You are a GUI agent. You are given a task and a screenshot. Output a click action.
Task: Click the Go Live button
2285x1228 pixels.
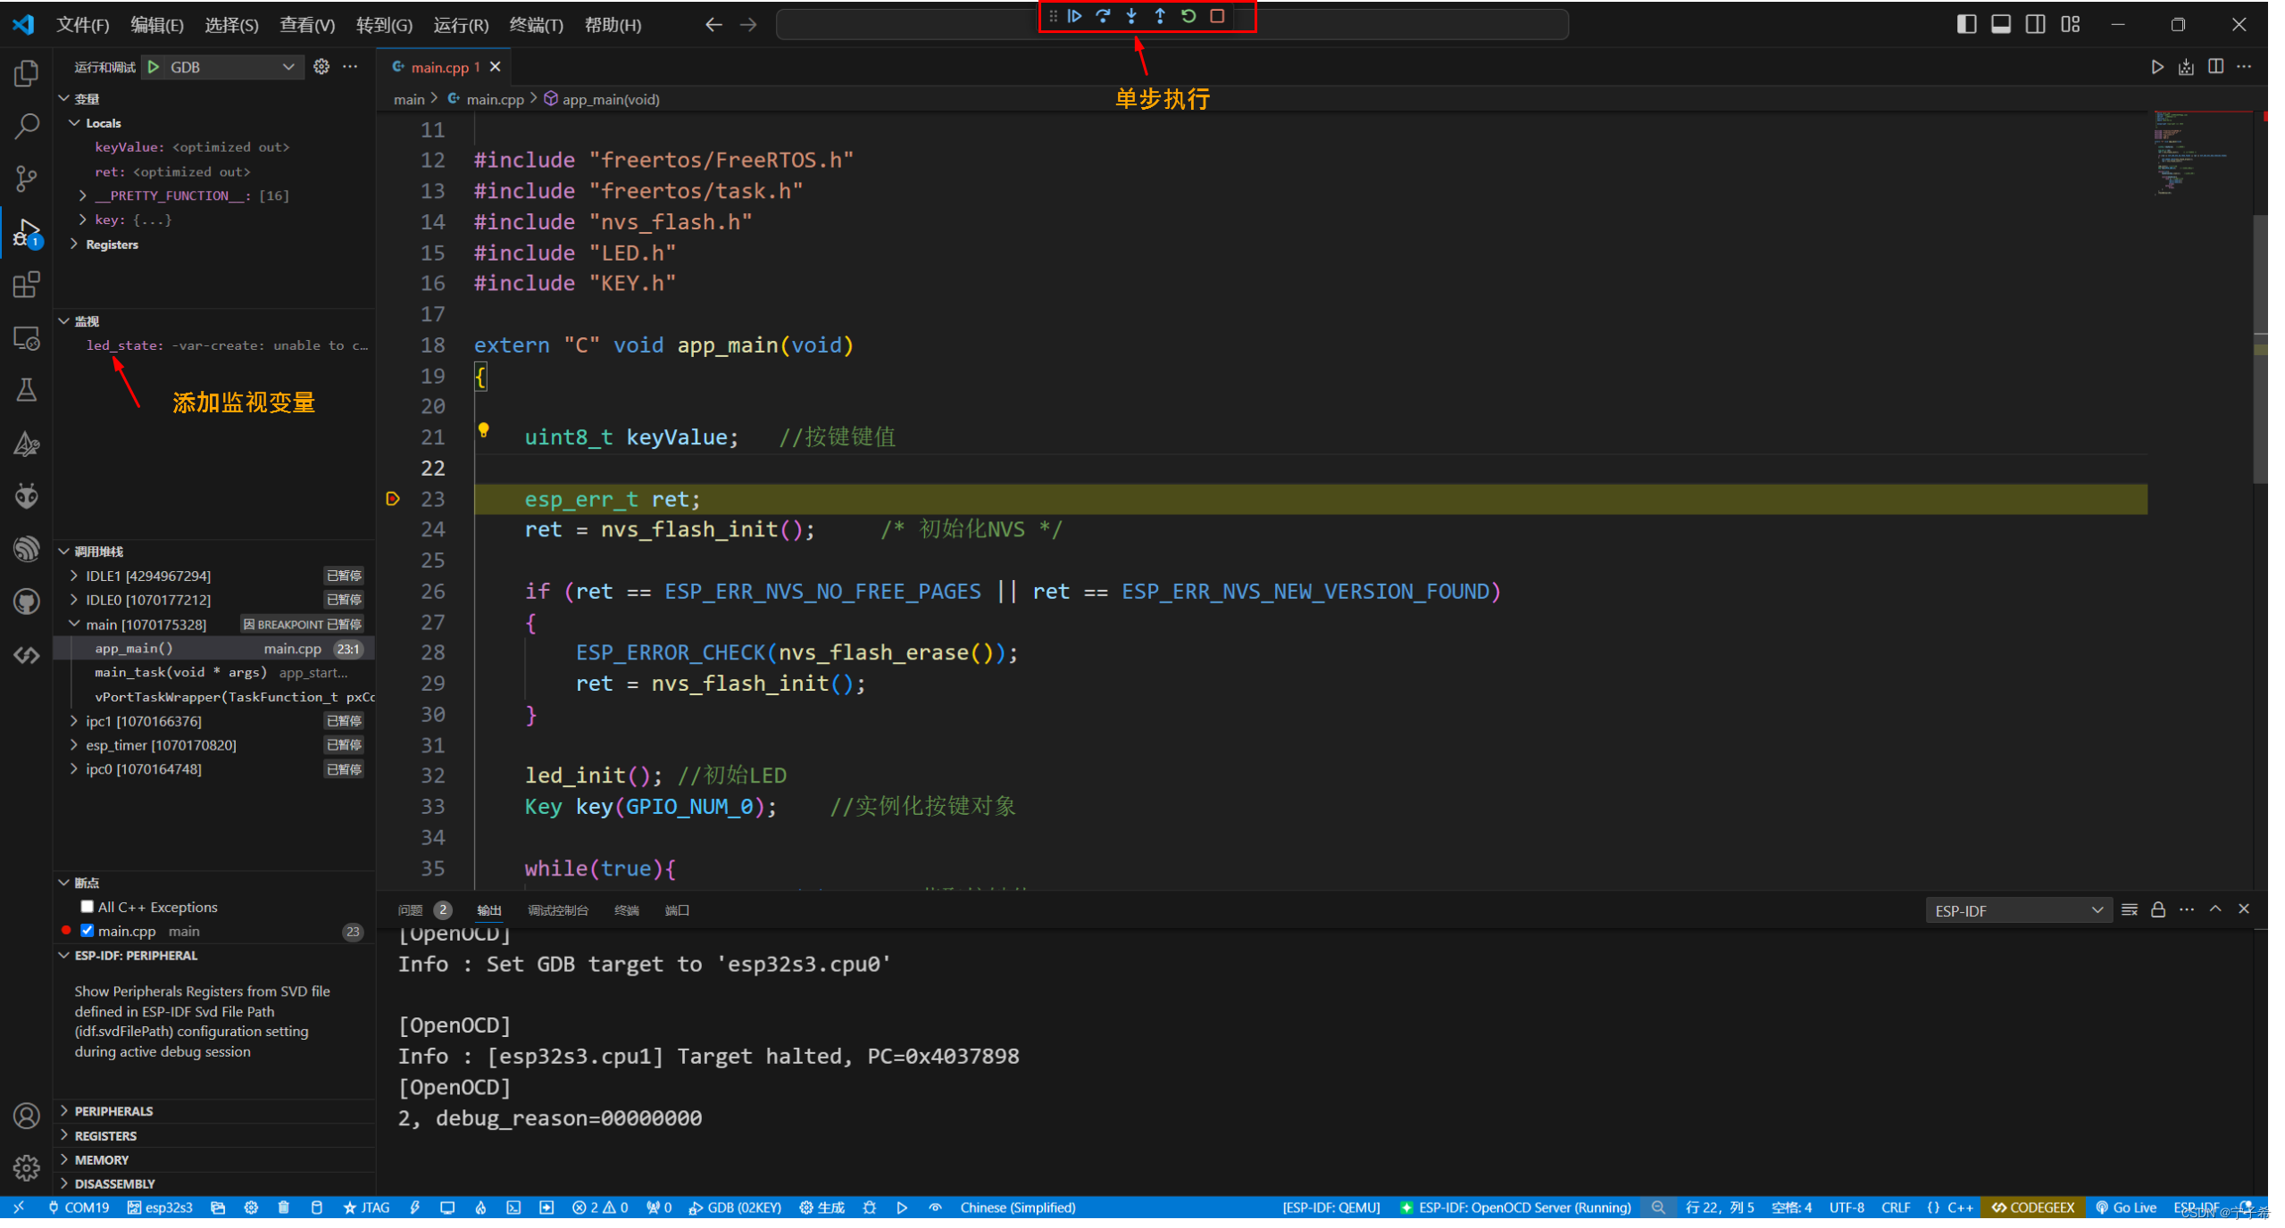tap(2126, 1208)
